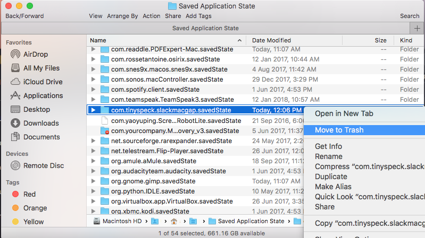Expand com.readdle.PDFExpert-Mac.savedState folder

pyautogui.click(x=93, y=49)
